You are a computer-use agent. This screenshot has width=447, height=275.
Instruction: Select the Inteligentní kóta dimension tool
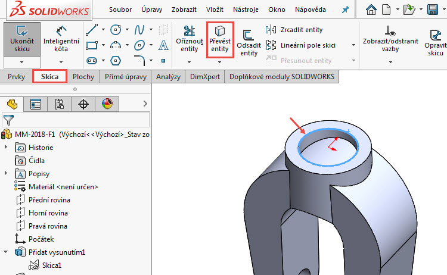pyautogui.click(x=61, y=39)
